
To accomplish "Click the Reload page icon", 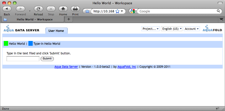I will click(x=38, y=9).
